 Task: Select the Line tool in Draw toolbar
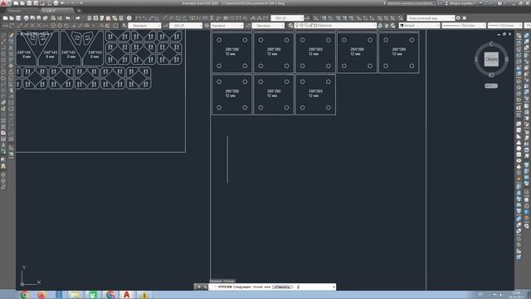coord(3,35)
